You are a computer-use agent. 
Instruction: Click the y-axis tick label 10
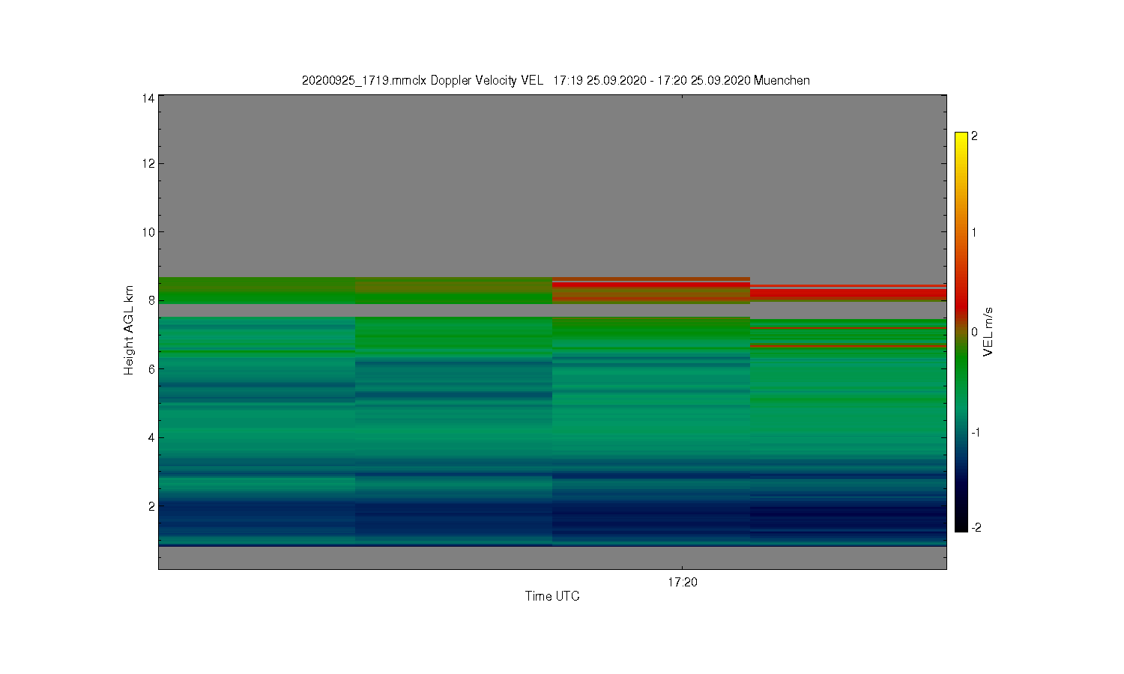148,232
